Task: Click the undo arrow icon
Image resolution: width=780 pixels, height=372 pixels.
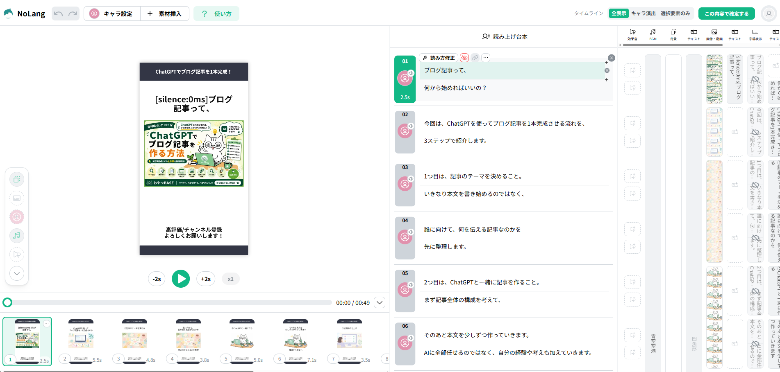Action: click(59, 14)
